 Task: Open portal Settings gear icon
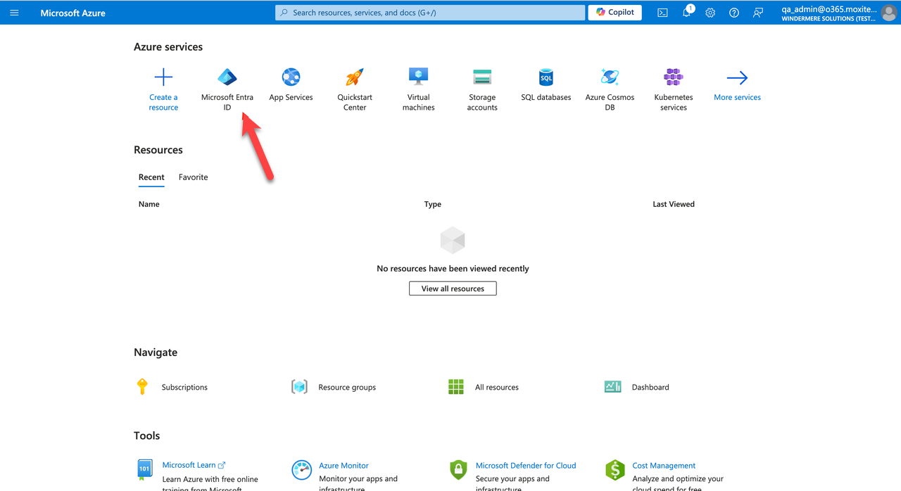click(x=710, y=13)
